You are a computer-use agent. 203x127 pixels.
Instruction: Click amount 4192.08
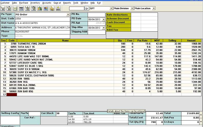(x=196, y=72)
